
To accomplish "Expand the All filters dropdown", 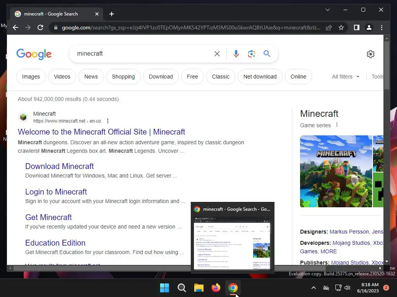I will (345, 77).
